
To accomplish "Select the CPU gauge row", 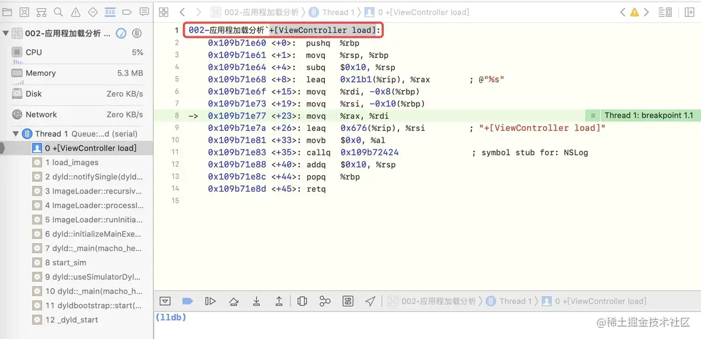I will click(77, 53).
